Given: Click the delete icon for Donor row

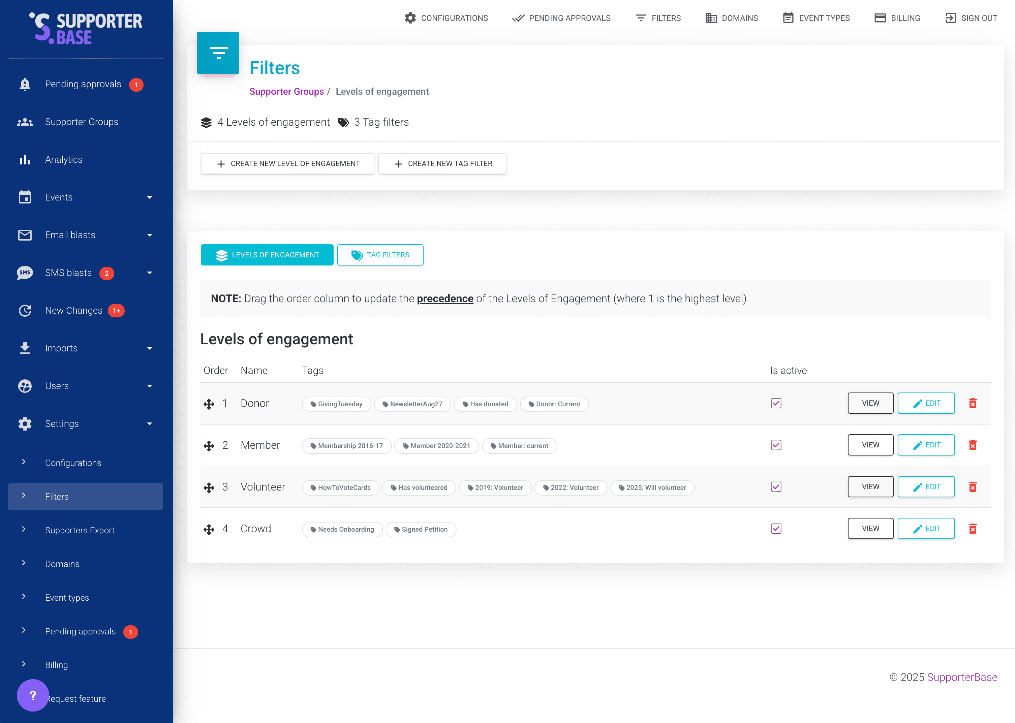Looking at the screenshot, I should (972, 403).
